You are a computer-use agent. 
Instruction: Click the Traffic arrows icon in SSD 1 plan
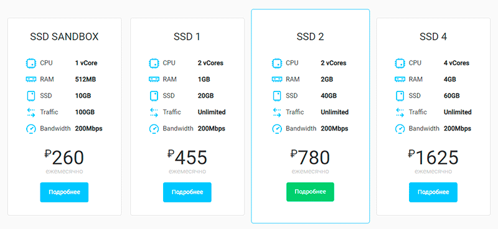pyautogui.click(x=154, y=113)
